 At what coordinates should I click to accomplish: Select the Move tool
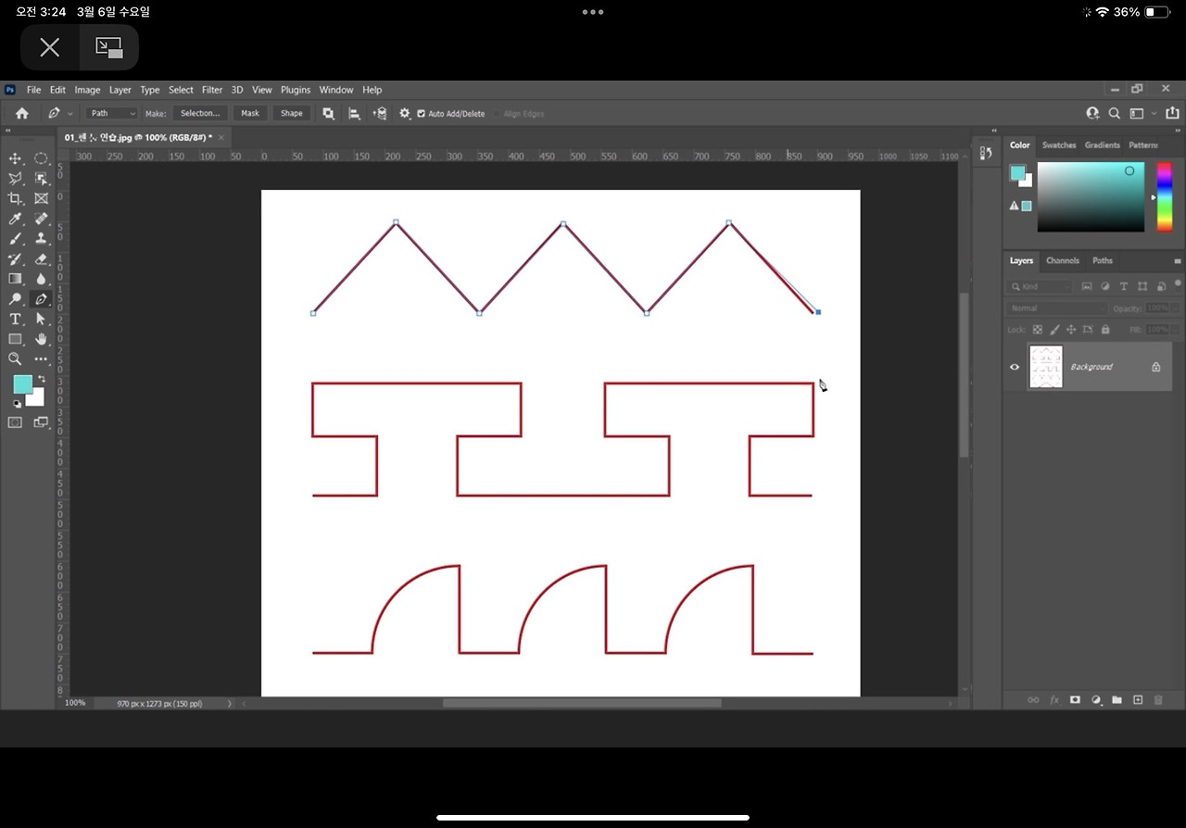point(15,158)
